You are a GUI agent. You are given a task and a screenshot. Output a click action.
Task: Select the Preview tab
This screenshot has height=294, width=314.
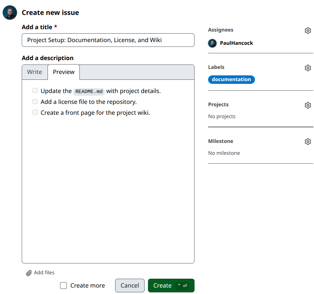pos(63,72)
